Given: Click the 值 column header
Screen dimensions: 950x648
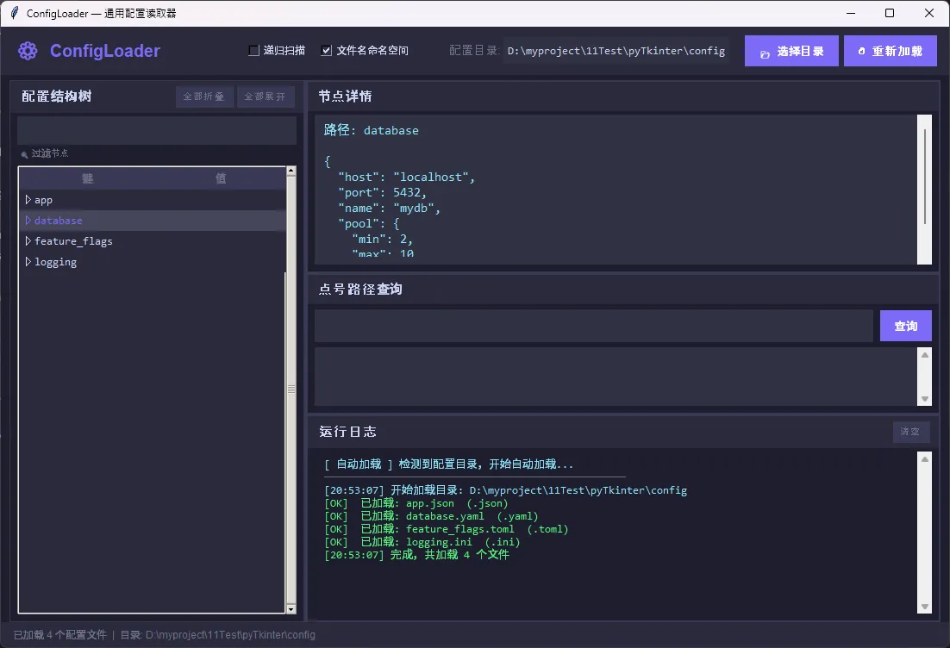Looking at the screenshot, I should click(x=221, y=178).
